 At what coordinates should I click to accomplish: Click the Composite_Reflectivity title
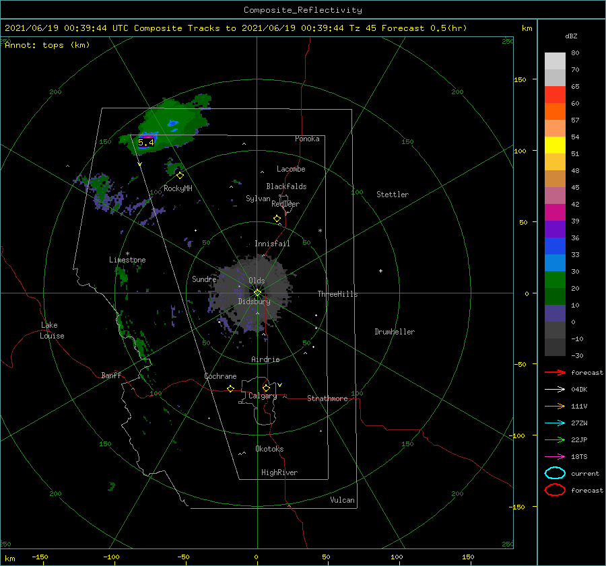click(x=303, y=10)
